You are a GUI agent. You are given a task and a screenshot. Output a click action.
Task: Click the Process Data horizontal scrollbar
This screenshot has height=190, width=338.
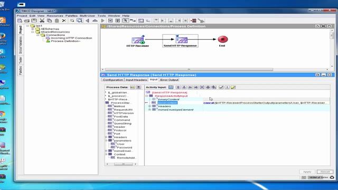123,164
